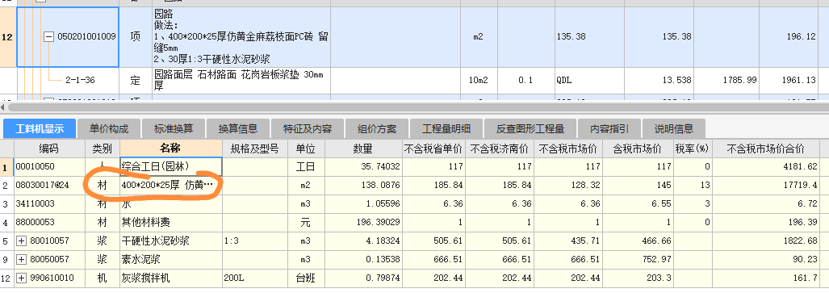Switch to the 工料机显示 tab
Image resolution: width=829 pixels, height=297 pixels.
[x=40, y=128]
